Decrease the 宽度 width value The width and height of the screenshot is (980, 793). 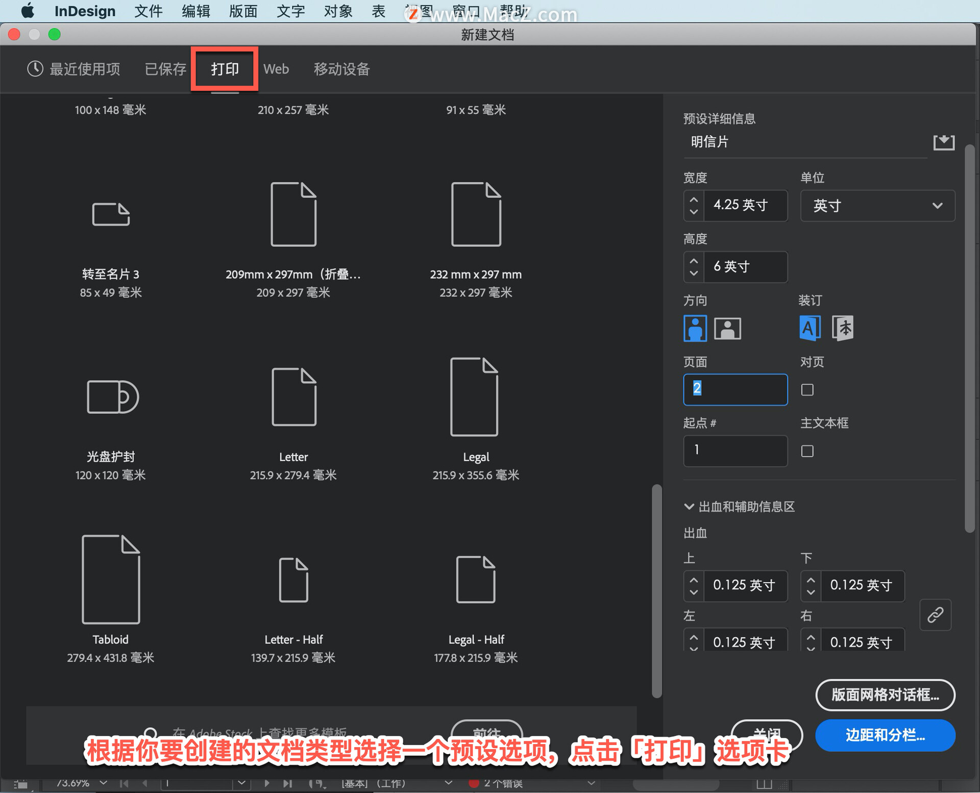click(x=694, y=212)
